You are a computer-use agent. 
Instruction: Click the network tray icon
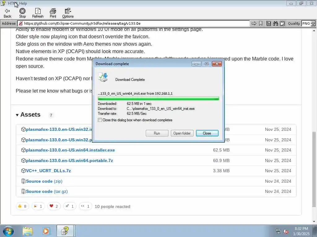point(278,231)
